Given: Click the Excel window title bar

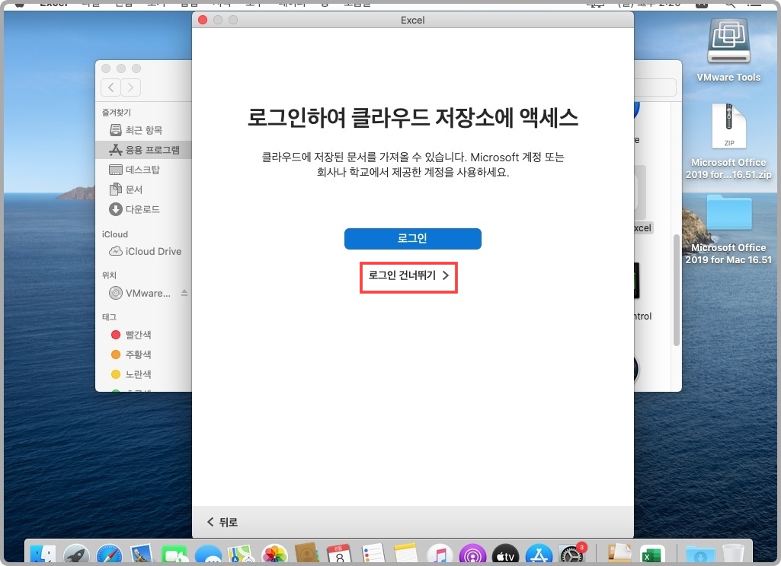Looking at the screenshot, I should click(412, 20).
